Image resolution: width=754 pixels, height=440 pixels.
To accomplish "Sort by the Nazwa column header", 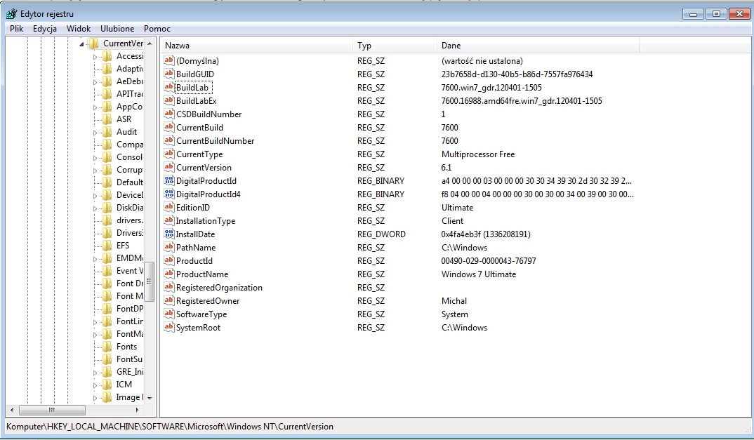I will pyautogui.click(x=256, y=46).
